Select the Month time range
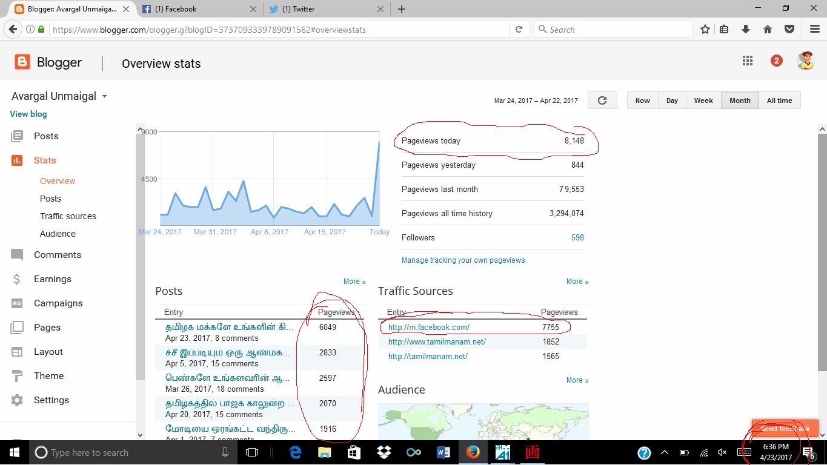The image size is (827, 465). tap(740, 101)
